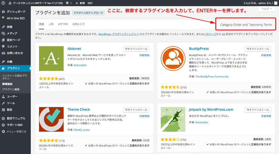Click the ツール wrench icon
This screenshot has height=154, width=279.
pos(3,103)
